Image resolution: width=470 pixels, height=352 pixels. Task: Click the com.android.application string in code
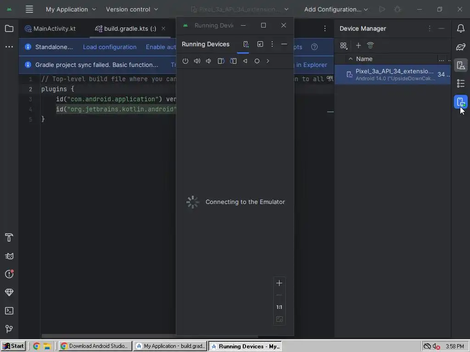pos(112,99)
